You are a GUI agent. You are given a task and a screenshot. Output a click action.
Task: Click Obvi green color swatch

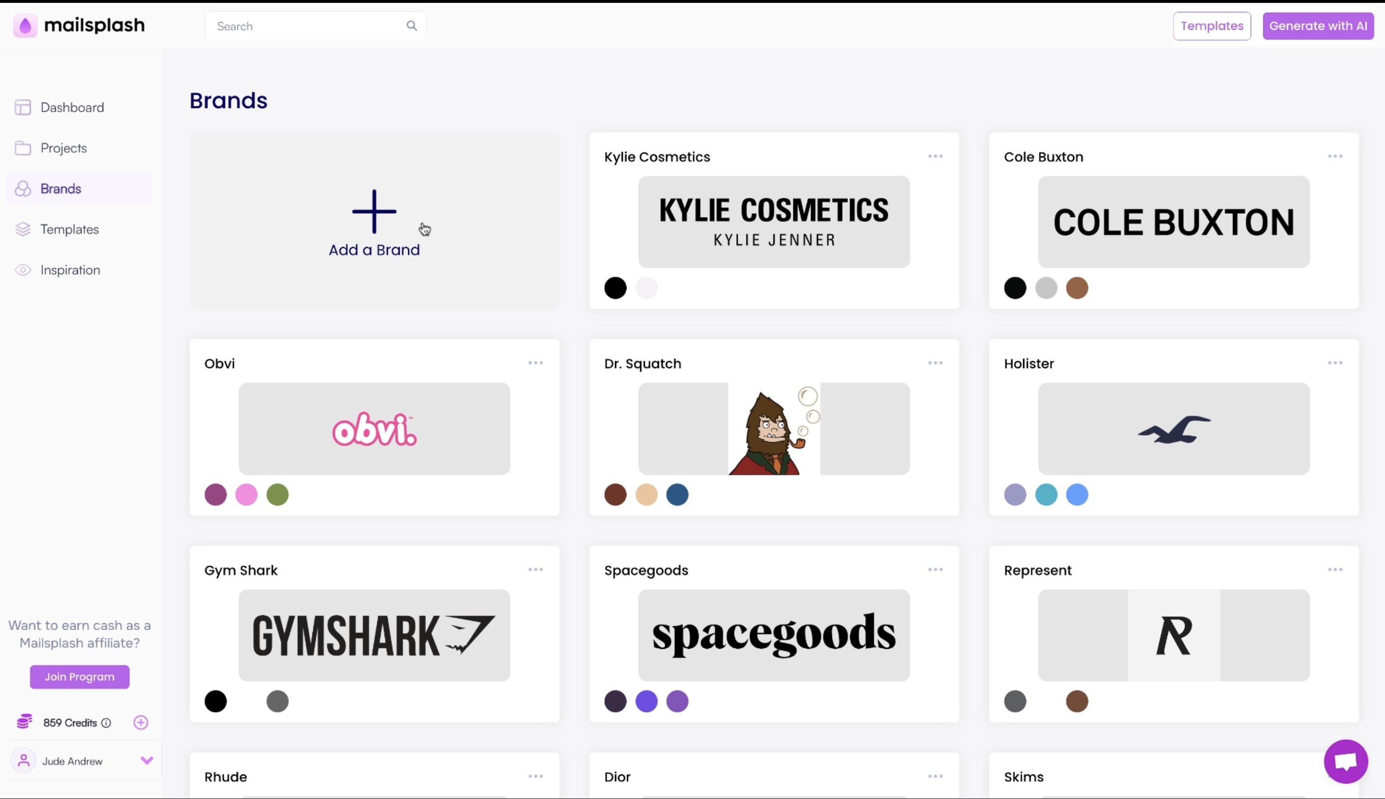click(x=278, y=494)
